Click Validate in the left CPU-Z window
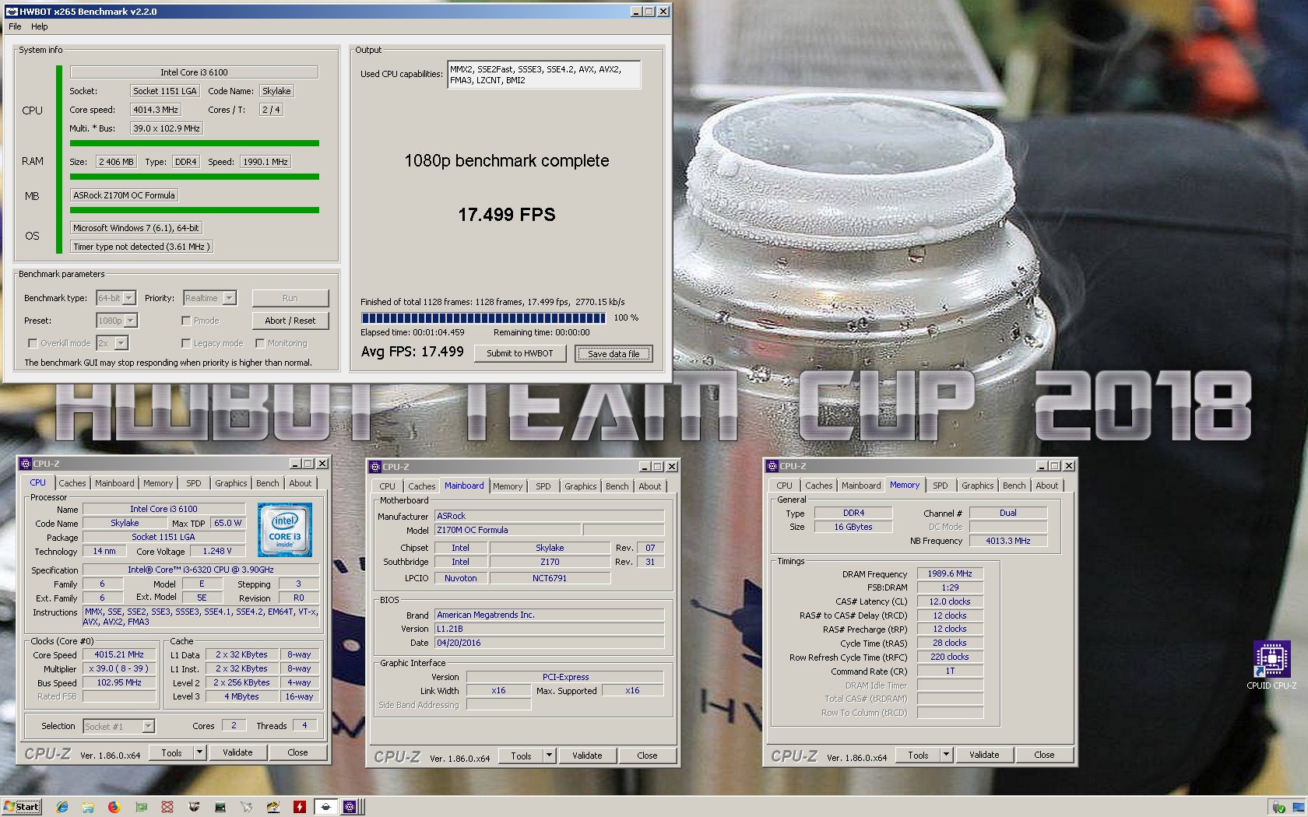Image resolution: width=1308 pixels, height=817 pixels. 237,752
